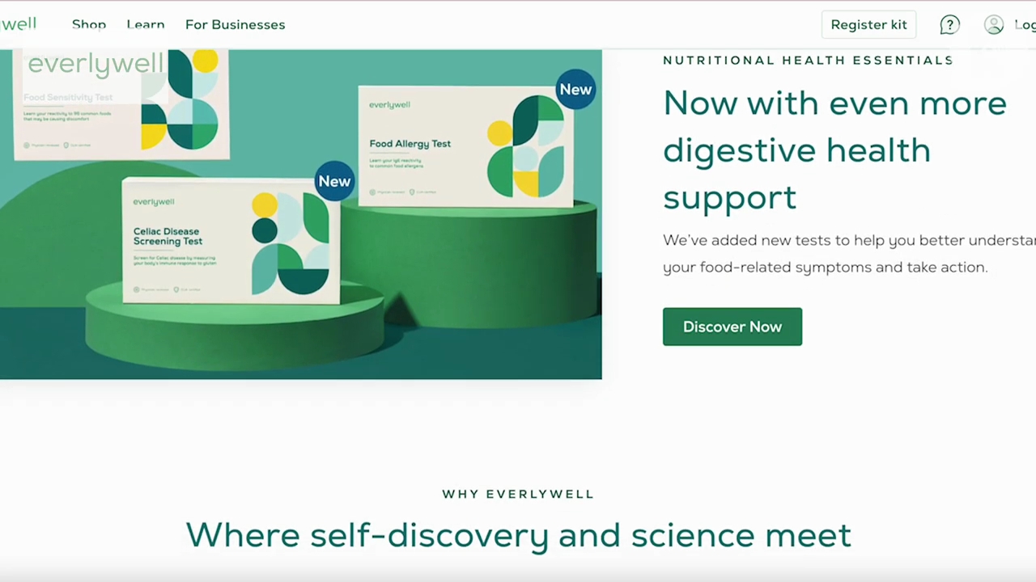Click the digestive health support headline

click(834, 150)
